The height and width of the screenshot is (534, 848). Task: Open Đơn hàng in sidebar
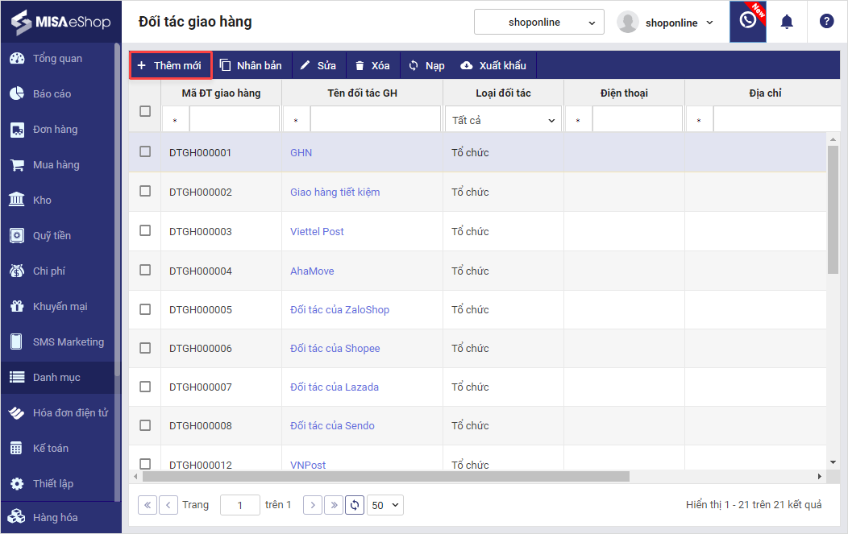coord(55,129)
